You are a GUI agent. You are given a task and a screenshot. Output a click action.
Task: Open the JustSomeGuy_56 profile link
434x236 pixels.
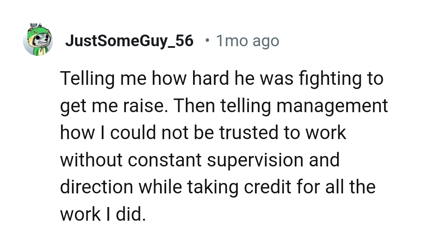129,41
